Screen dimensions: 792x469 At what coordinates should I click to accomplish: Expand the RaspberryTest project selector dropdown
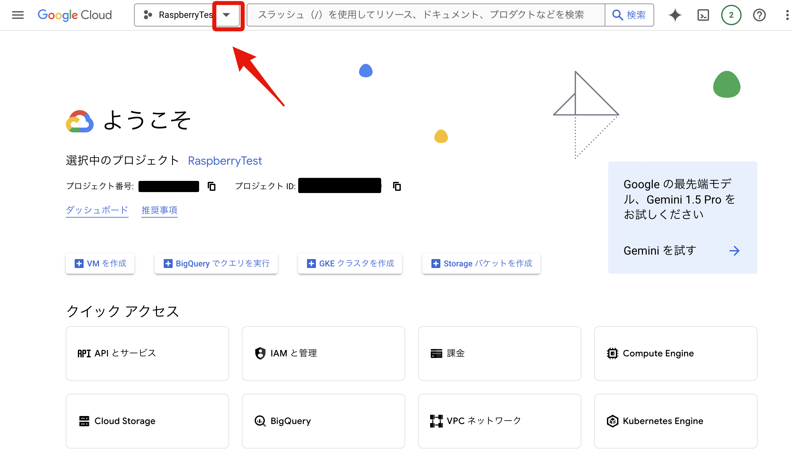click(226, 15)
